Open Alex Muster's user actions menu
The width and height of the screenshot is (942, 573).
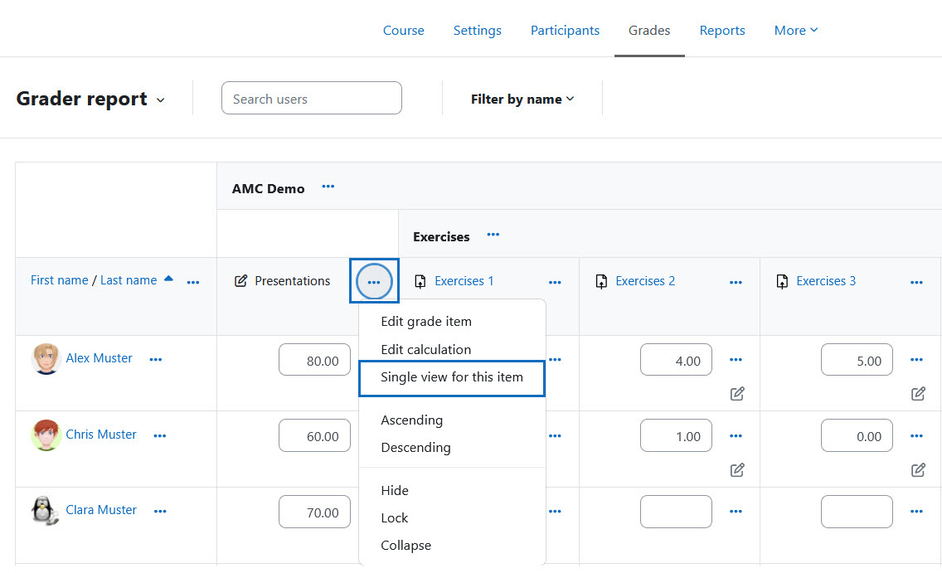click(x=156, y=360)
